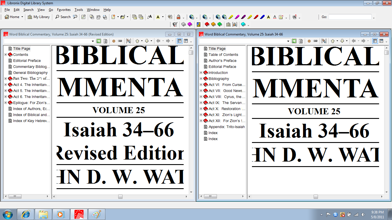Expand the Introduction node in right tree
392x220 pixels.
pyautogui.click(x=201, y=72)
